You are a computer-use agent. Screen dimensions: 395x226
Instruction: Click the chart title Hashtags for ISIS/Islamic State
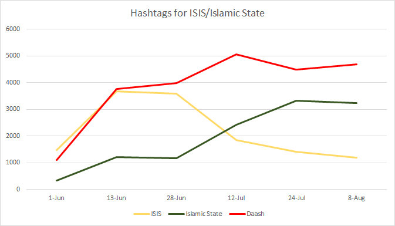(197, 13)
